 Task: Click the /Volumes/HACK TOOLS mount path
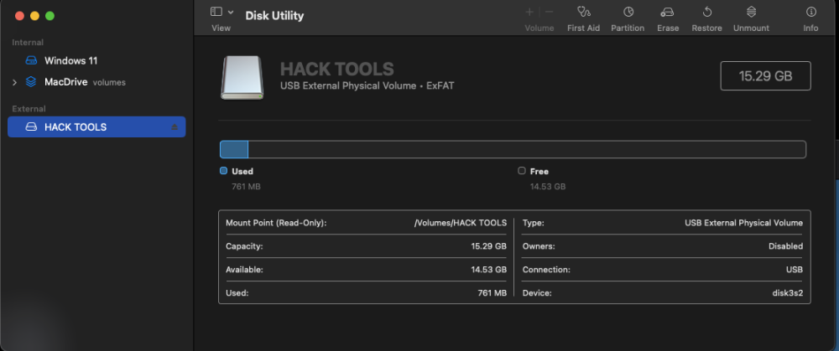coord(460,223)
